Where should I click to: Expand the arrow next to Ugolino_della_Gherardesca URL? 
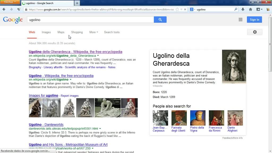coord(98,56)
